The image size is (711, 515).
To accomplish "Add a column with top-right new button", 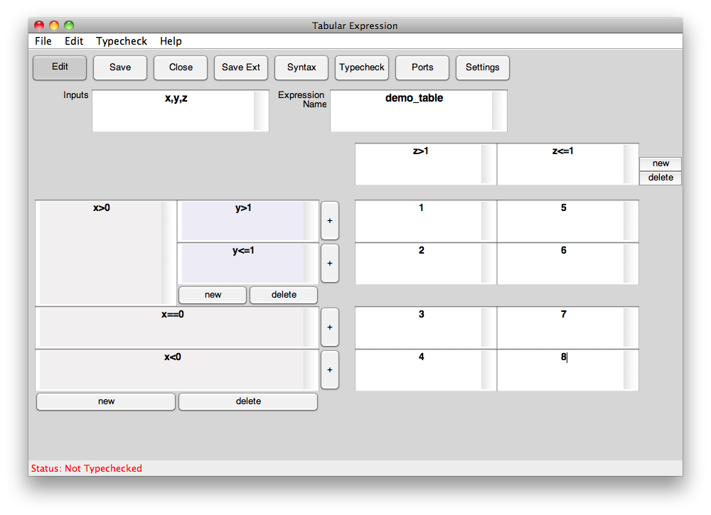I will point(661,163).
